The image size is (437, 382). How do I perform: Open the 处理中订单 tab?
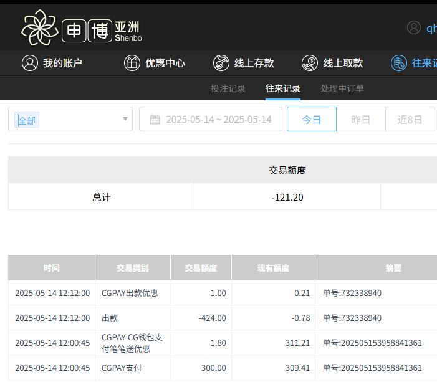click(x=342, y=88)
